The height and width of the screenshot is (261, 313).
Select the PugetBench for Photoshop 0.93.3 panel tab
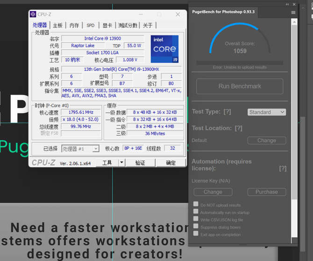(x=223, y=12)
